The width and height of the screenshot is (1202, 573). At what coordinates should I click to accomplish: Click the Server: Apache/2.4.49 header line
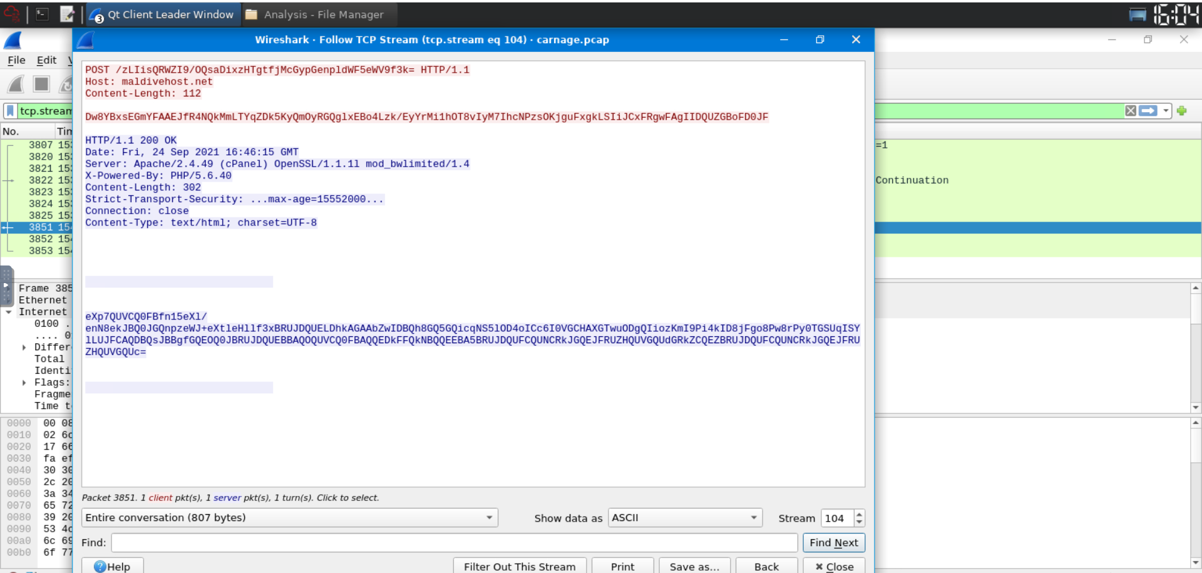coord(277,164)
